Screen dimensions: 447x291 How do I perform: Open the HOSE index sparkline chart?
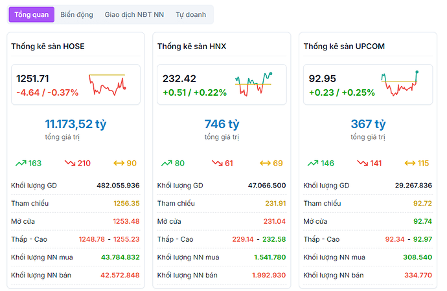click(108, 84)
